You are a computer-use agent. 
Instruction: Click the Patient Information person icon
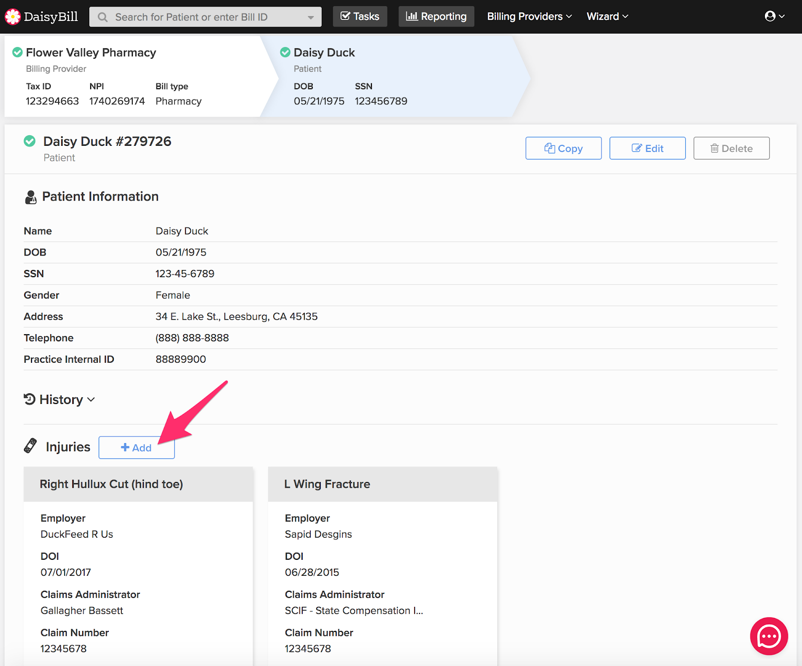coord(31,197)
